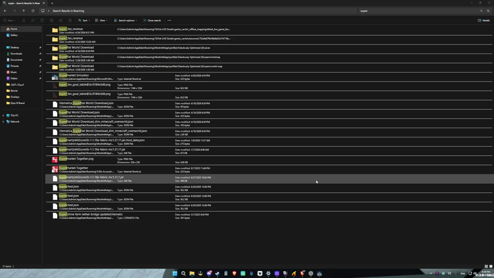
Task: Refresh the search results
Action: (x=33, y=11)
